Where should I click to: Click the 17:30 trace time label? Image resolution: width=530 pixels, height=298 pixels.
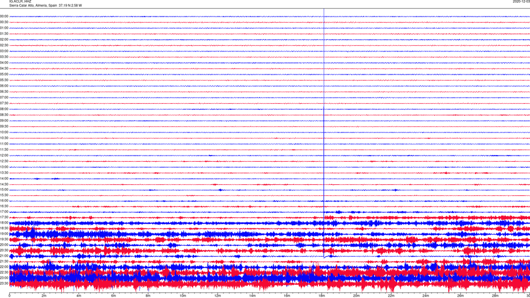[4, 217]
